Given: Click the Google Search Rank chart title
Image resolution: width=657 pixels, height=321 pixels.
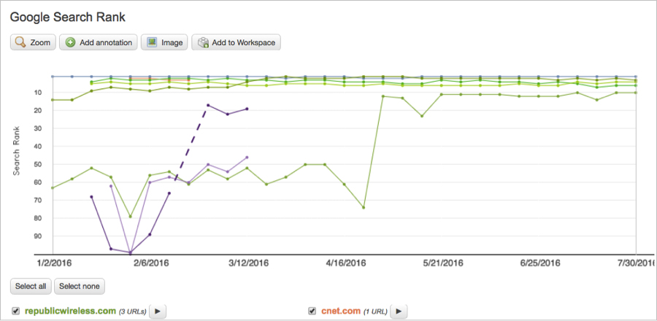Looking at the screenshot, I should (67, 18).
